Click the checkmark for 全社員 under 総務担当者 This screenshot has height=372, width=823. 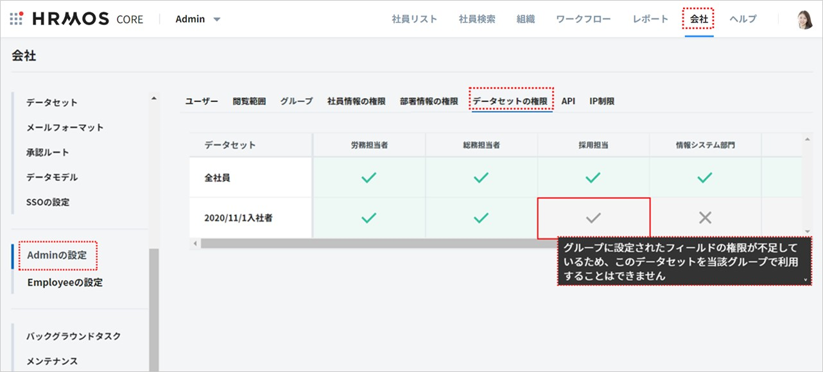[x=481, y=178]
